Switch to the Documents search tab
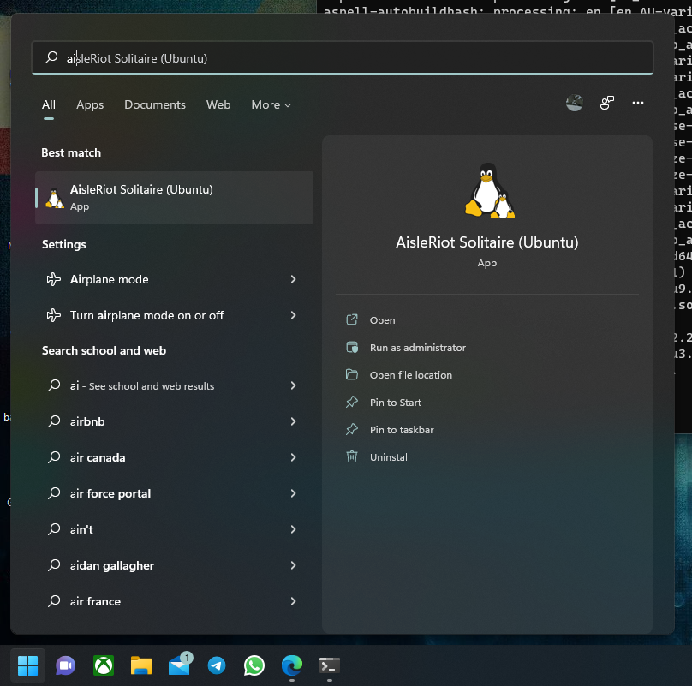Screen dimensions: 692x686 [155, 104]
